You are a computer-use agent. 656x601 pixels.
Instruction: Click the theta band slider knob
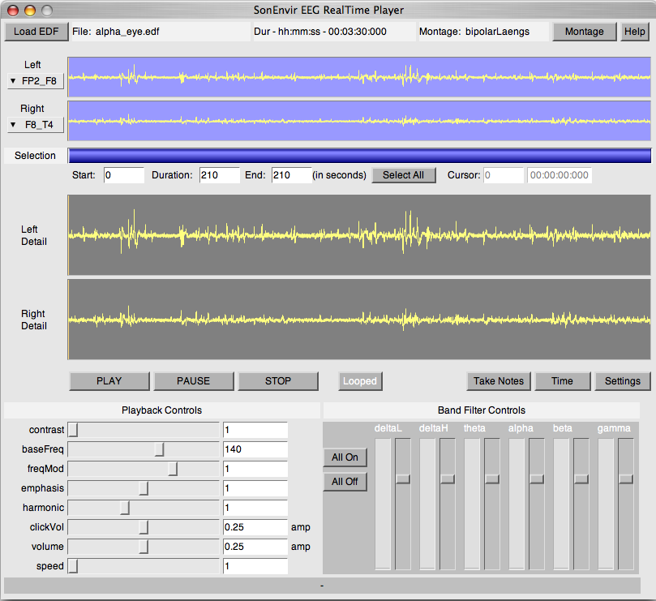tap(492, 479)
